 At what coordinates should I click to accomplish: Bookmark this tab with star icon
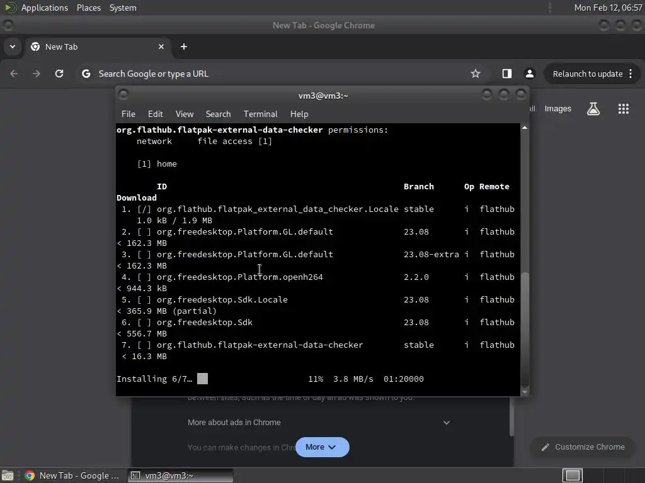476,74
